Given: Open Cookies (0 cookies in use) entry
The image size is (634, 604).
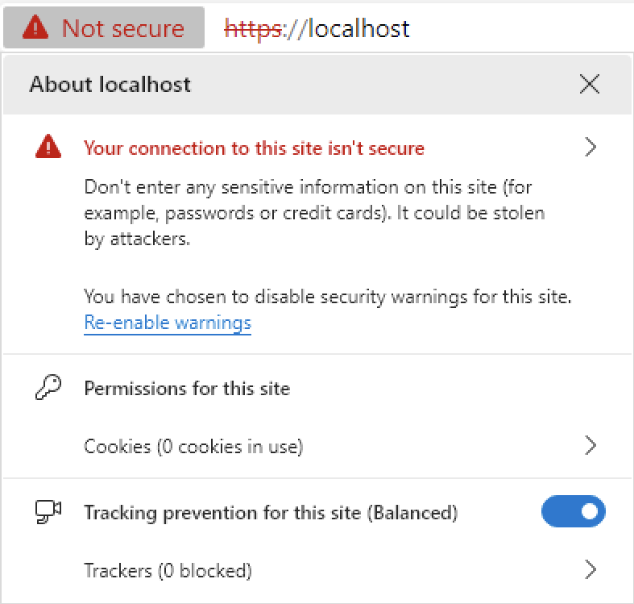Looking at the screenshot, I should coord(317,446).
